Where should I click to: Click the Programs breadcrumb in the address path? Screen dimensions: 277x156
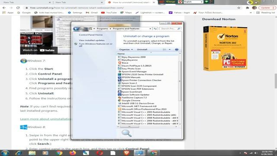pos(102,29)
